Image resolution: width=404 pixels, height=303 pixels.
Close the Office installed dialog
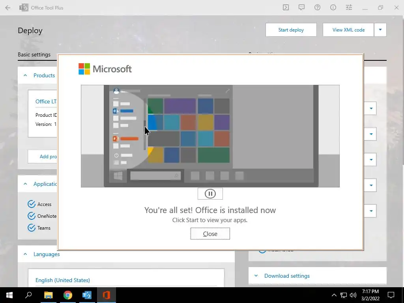pos(210,234)
